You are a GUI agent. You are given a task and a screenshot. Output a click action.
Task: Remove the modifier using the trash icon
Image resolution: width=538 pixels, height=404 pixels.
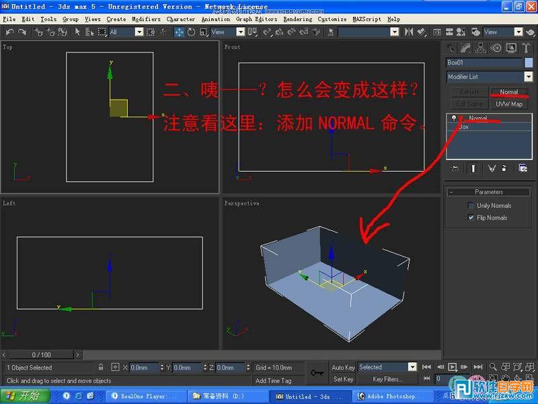click(504, 168)
